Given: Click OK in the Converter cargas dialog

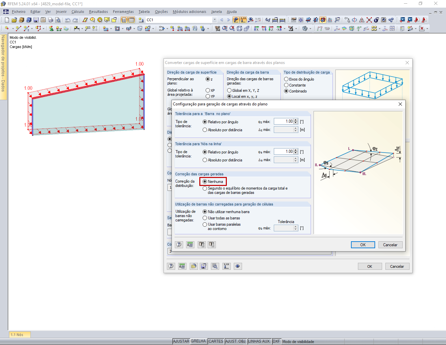Looking at the screenshot, I should click(370, 266).
